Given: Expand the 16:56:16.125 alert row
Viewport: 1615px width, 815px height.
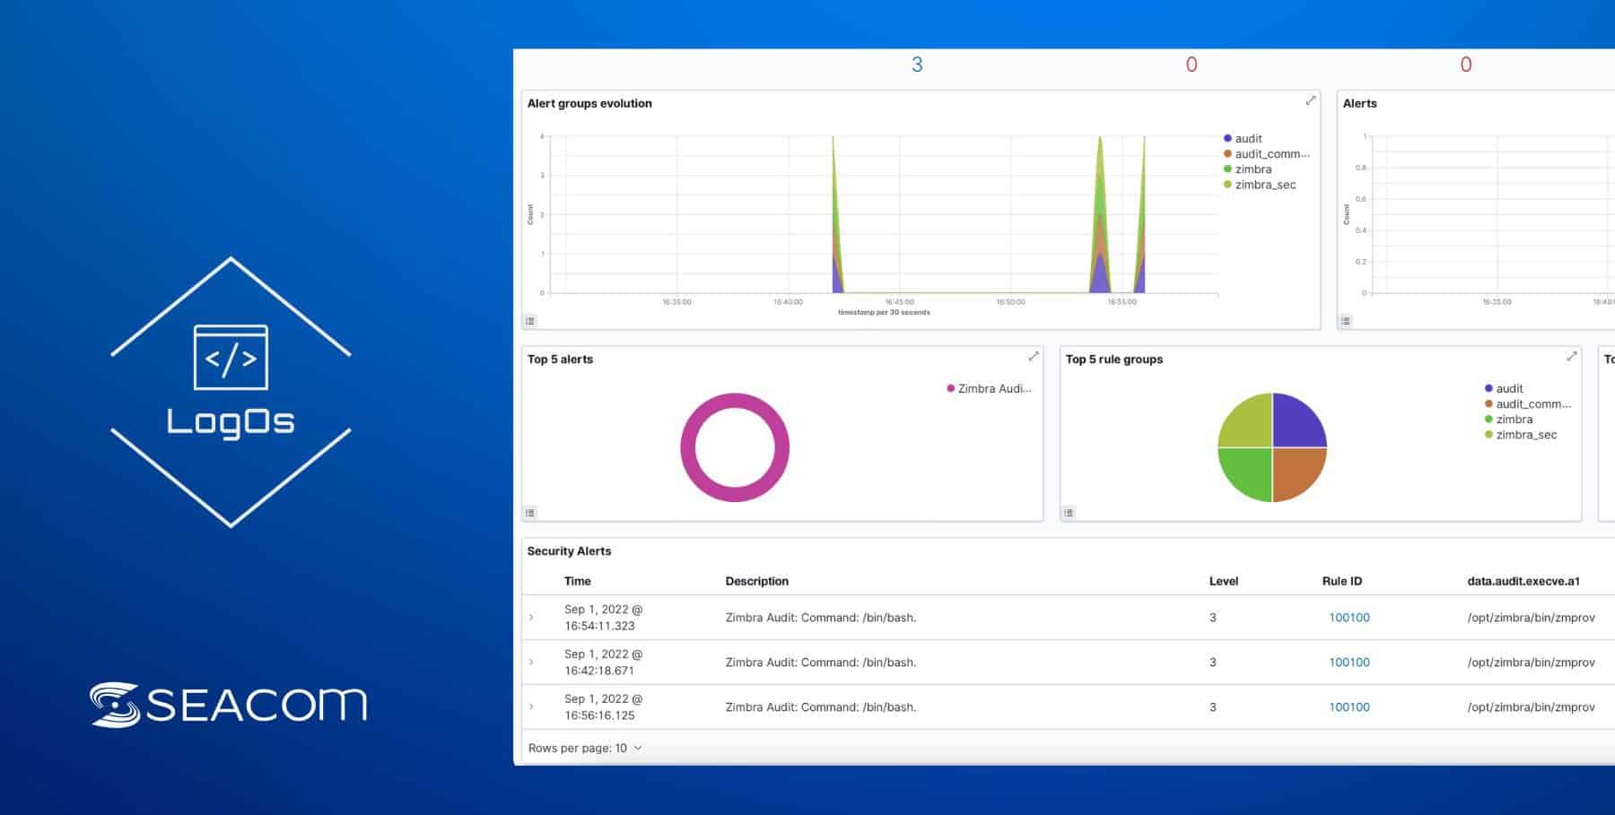Looking at the screenshot, I should pyautogui.click(x=531, y=707).
